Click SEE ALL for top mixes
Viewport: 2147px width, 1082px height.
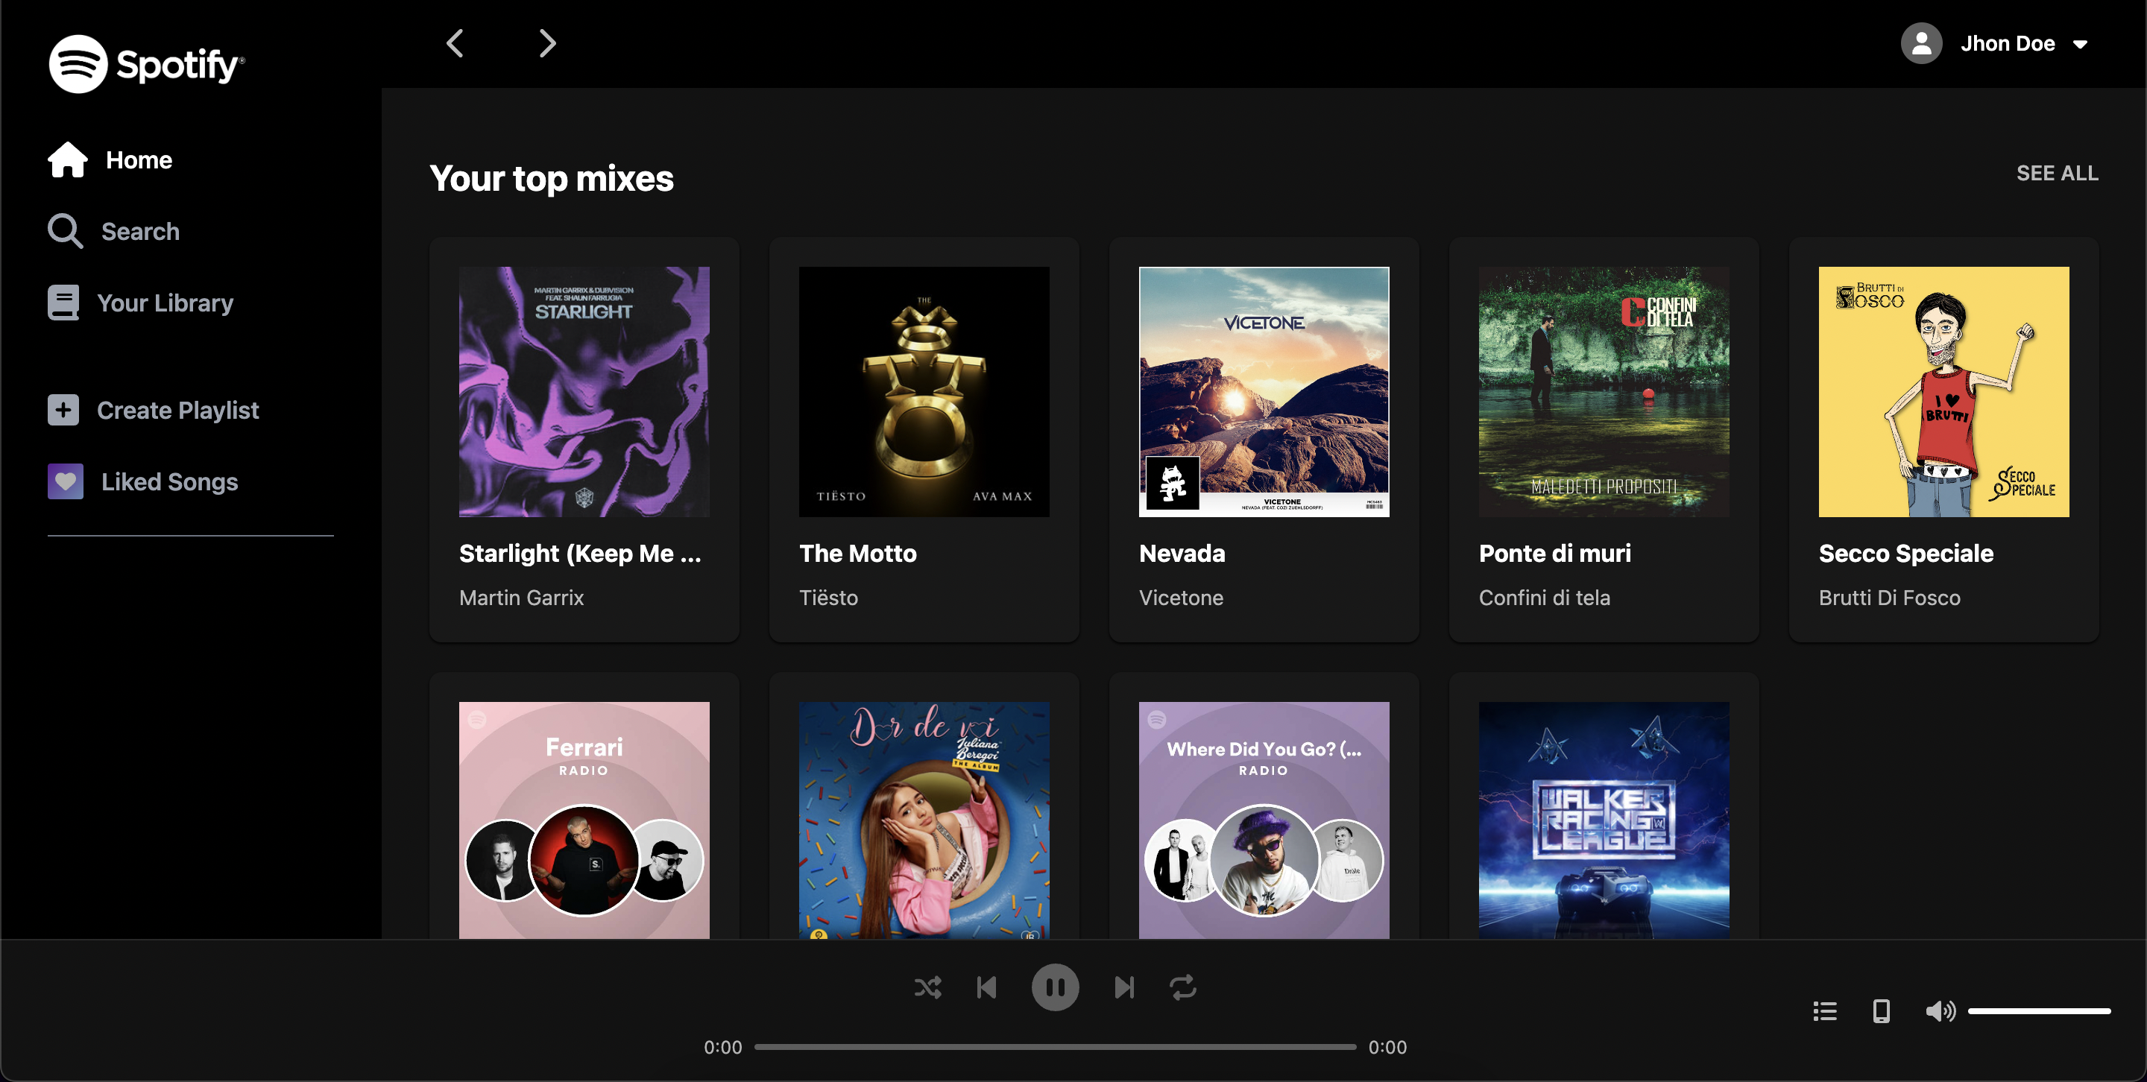[2056, 173]
